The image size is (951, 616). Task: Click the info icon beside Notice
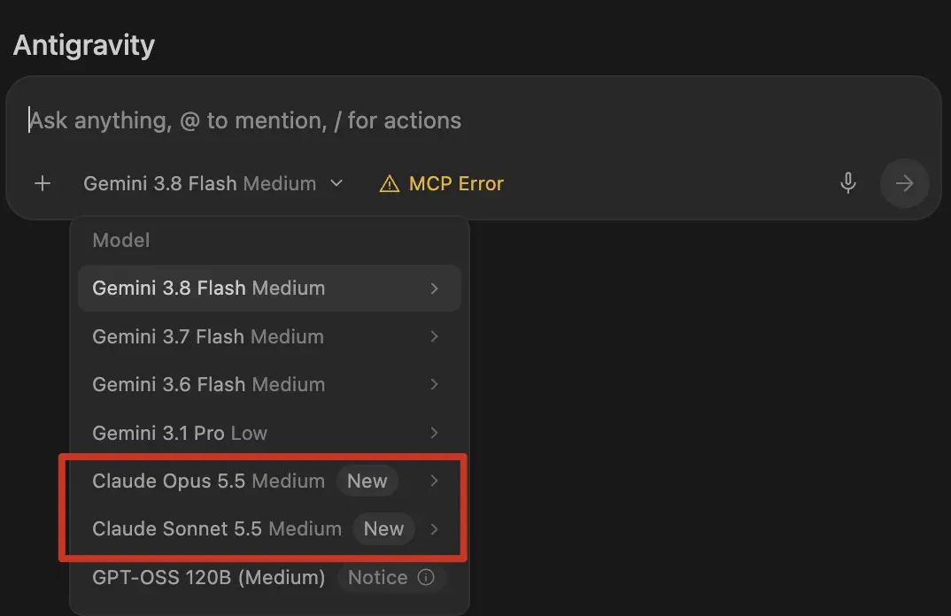point(426,577)
